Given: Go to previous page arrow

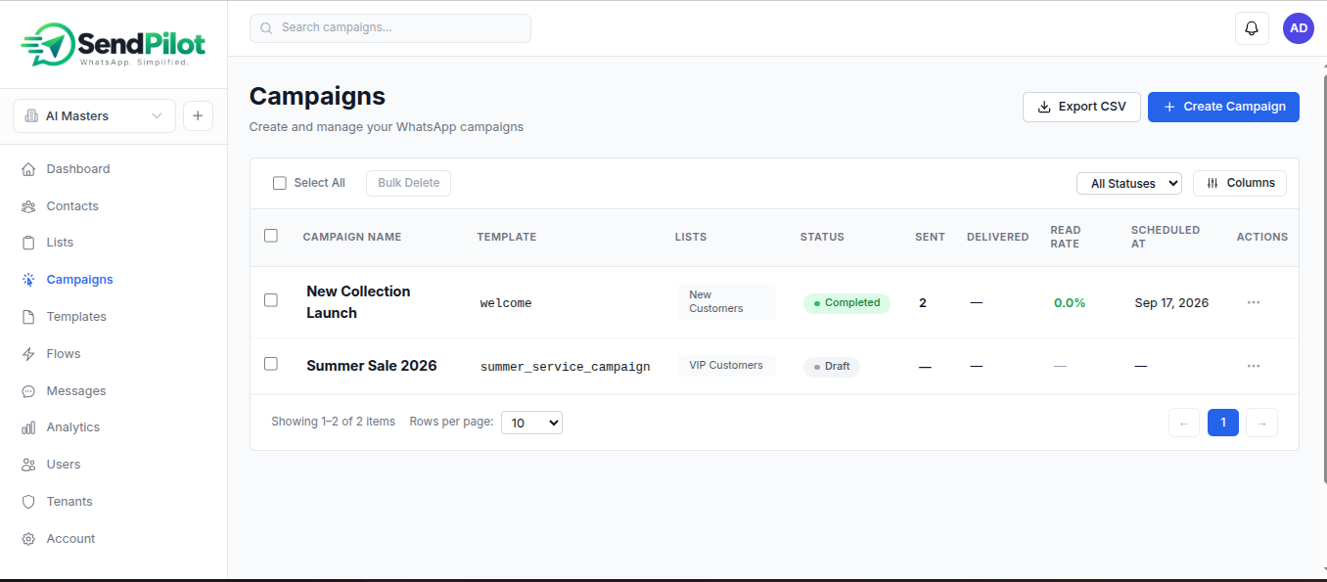Looking at the screenshot, I should coord(1184,423).
